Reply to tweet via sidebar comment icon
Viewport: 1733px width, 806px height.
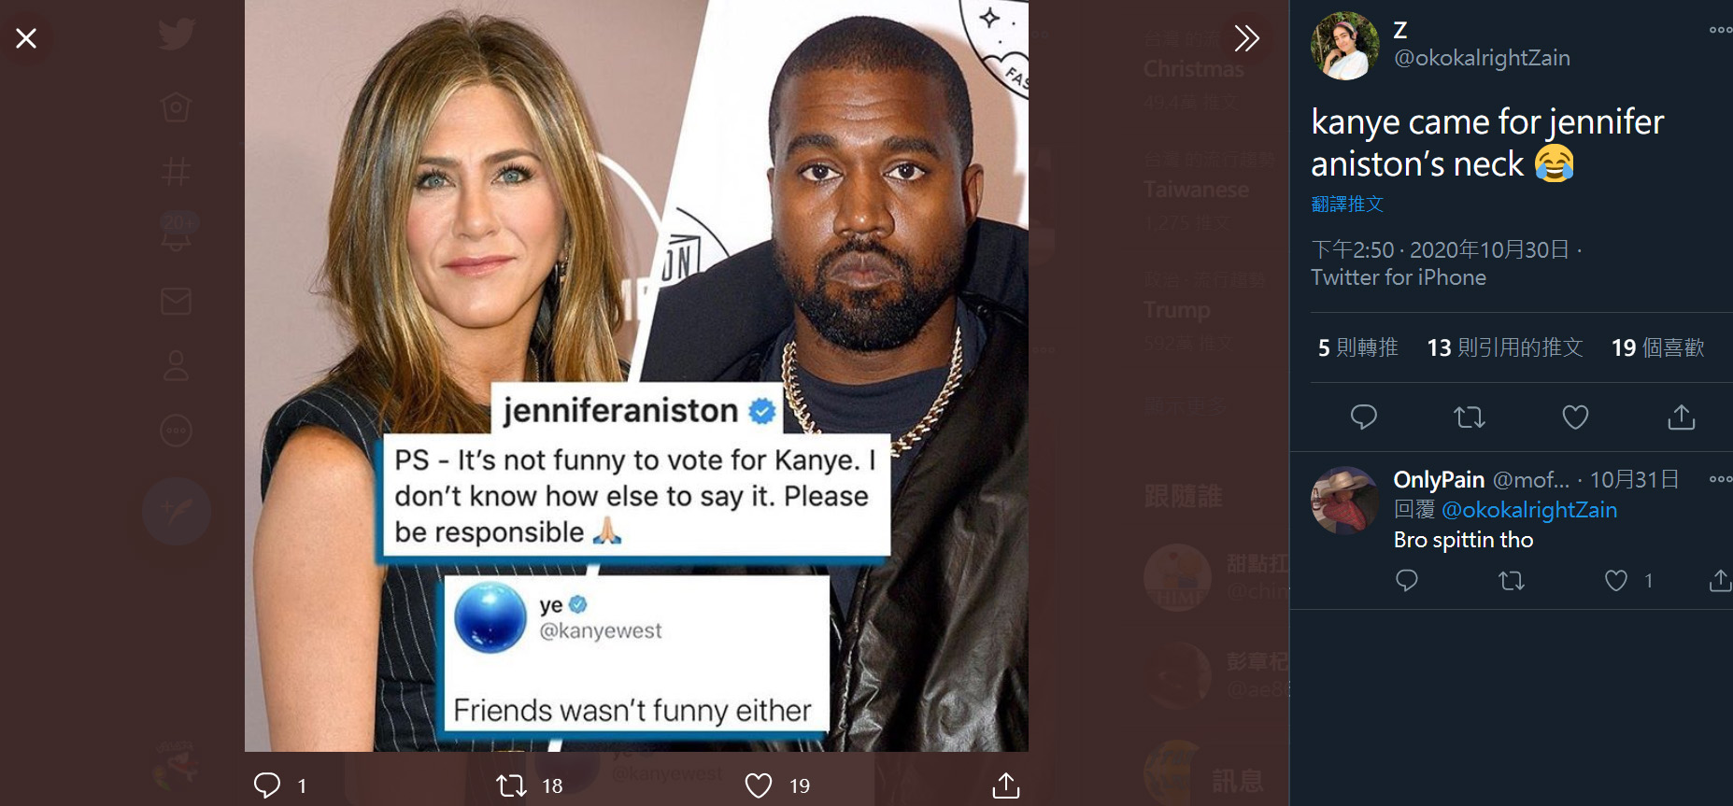(1364, 417)
